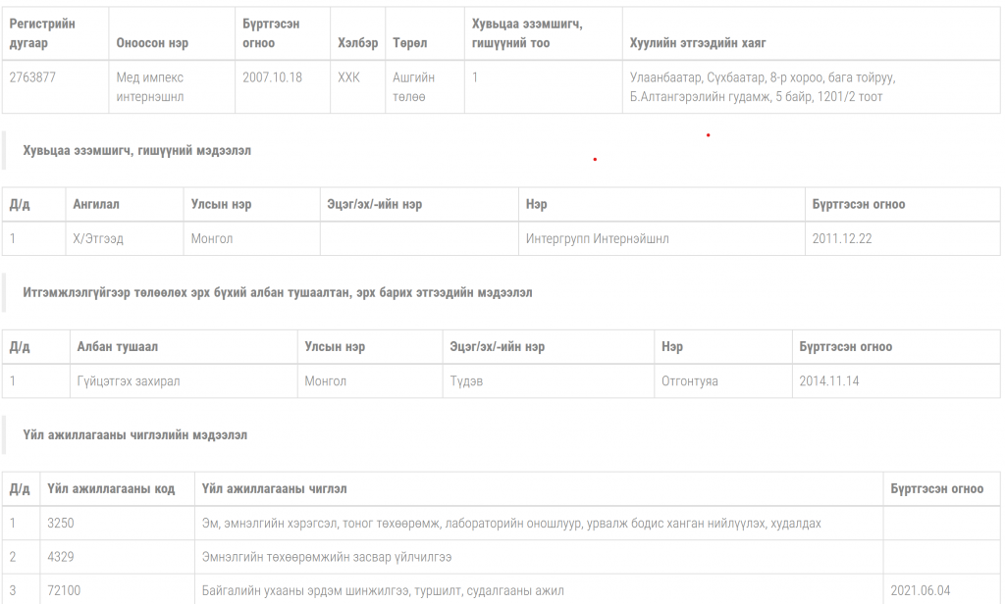Click the Түдэв parent name cell

(x=466, y=381)
